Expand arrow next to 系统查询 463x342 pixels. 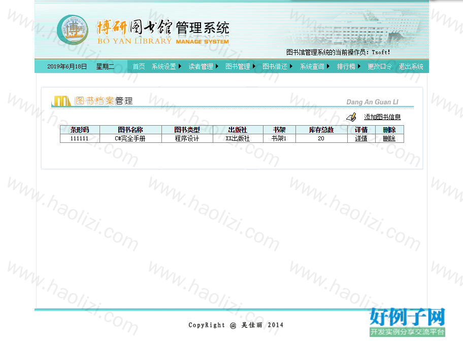click(x=328, y=66)
